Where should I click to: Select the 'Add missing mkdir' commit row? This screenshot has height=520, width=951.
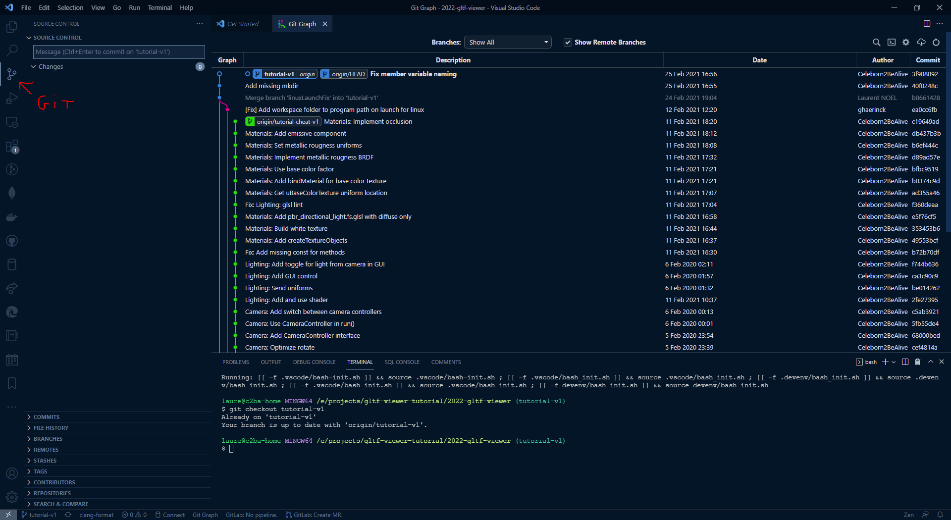pyautogui.click(x=271, y=86)
